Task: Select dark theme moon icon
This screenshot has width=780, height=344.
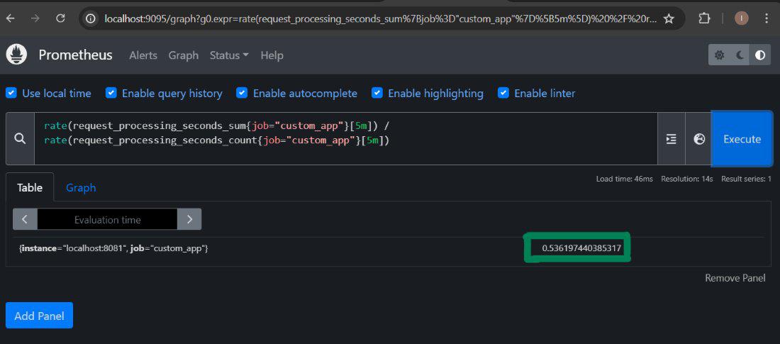Action: pyautogui.click(x=740, y=55)
